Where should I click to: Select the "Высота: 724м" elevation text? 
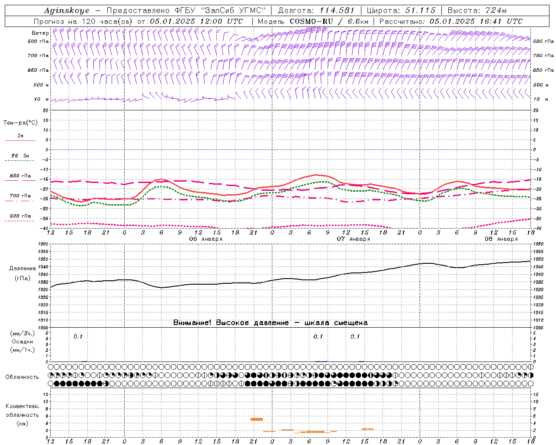[477, 10]
